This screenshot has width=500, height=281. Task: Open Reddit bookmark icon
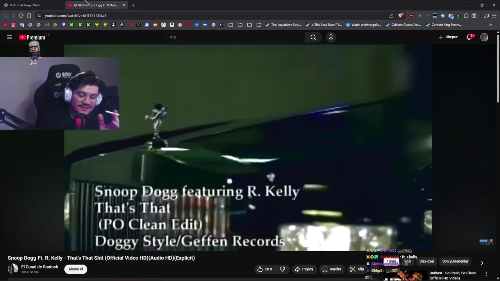click(155, 25)
